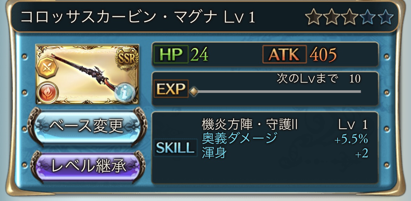Select the fourth blue uncap star
This screenshot has height=201, width=411.
[368, 17]
